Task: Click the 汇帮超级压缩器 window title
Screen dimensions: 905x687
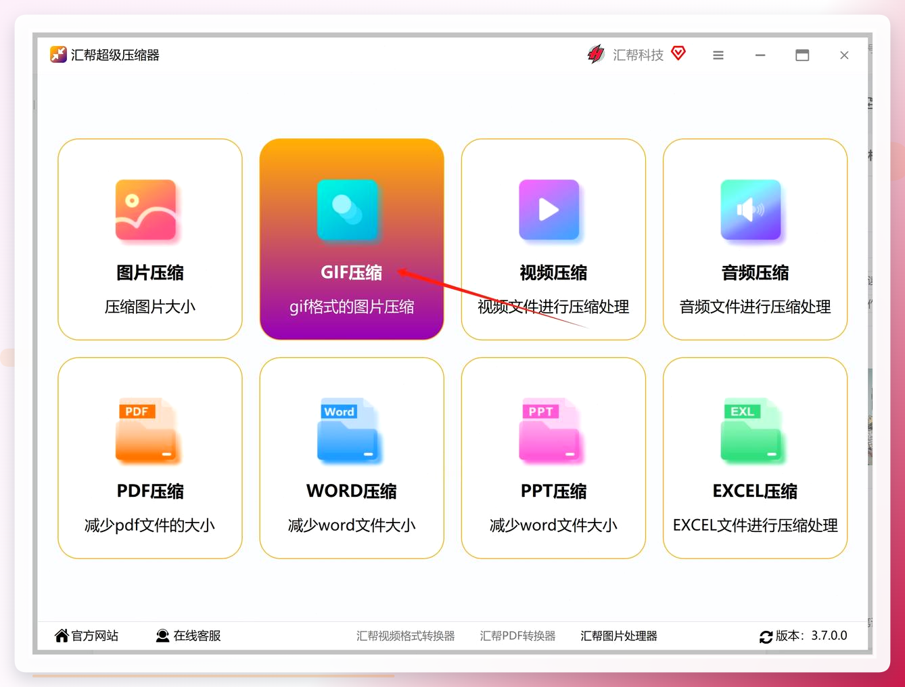Action: 115,55
